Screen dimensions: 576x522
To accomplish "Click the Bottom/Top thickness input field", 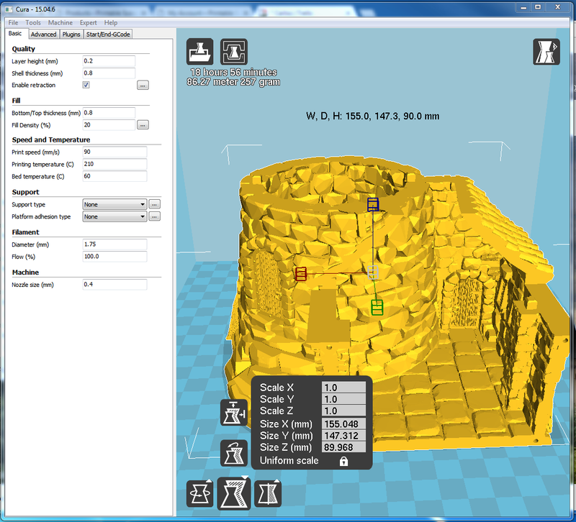I will [x=109, y=113].
